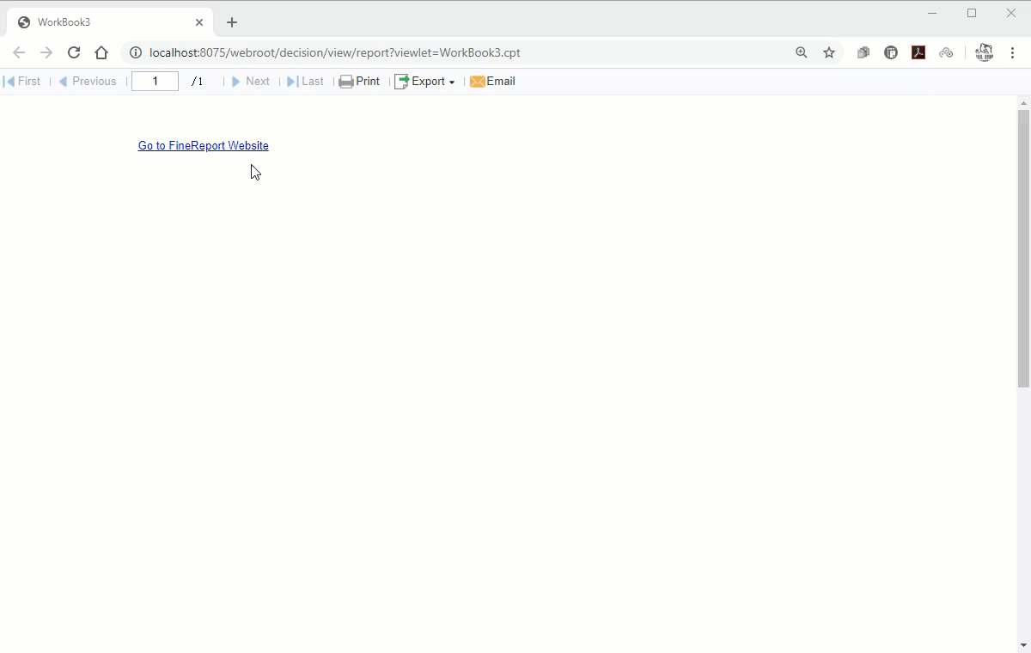Click the page number input box
The width and height of the screenshot is (1031, 653).
[x=155, y=81]
